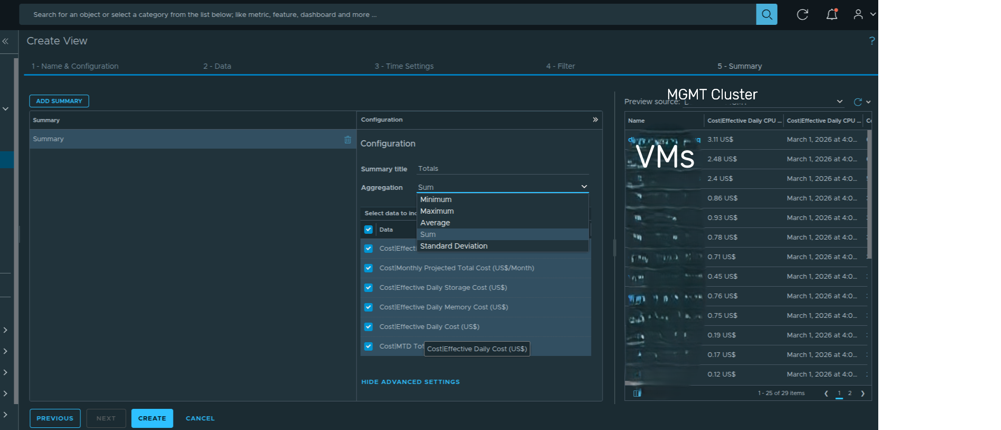1001x430 pixels.
Task: Go to step 3 - Time Settings
Action: [x=404, y=66]
